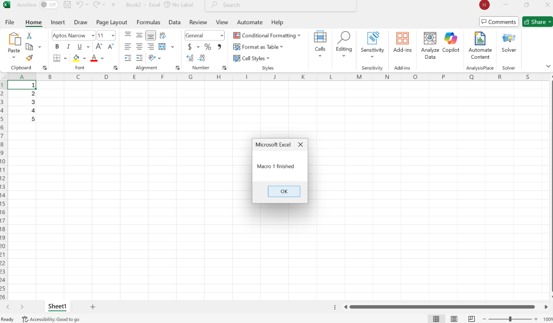Toggle Bold formatting
Image resolution: width=553 pixels, height=323 pixels.
pyautogui.click(x=57, y=46)
